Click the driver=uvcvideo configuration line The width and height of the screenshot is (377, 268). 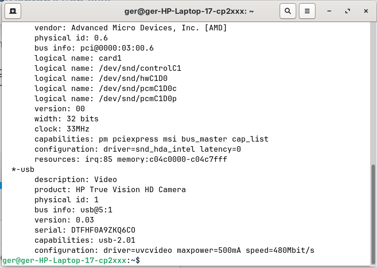(x=174, y=250)
